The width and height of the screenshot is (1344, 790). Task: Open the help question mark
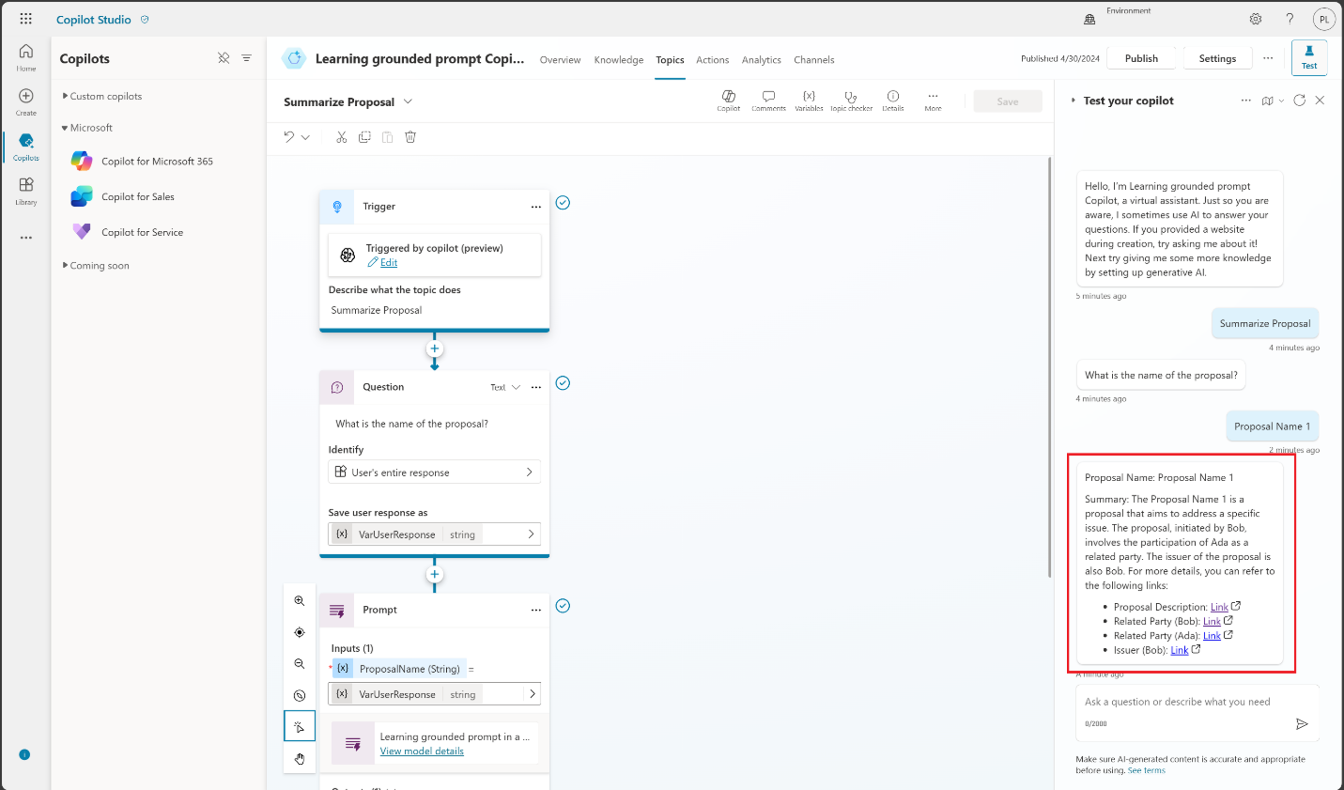pos(1289,19)
